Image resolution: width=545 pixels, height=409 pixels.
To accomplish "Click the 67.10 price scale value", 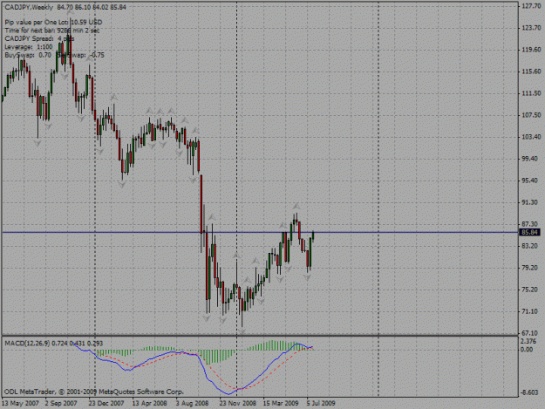I will point(531,333).
